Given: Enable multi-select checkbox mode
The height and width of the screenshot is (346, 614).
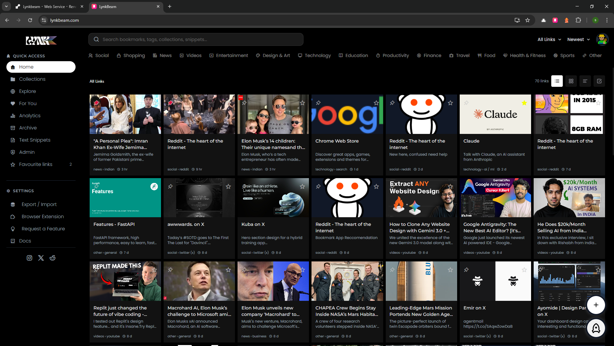Looking at the screenshot, I should (x=599, y=81).
